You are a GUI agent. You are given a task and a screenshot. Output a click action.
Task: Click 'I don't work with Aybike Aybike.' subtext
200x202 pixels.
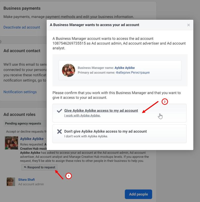click(86, 136)
